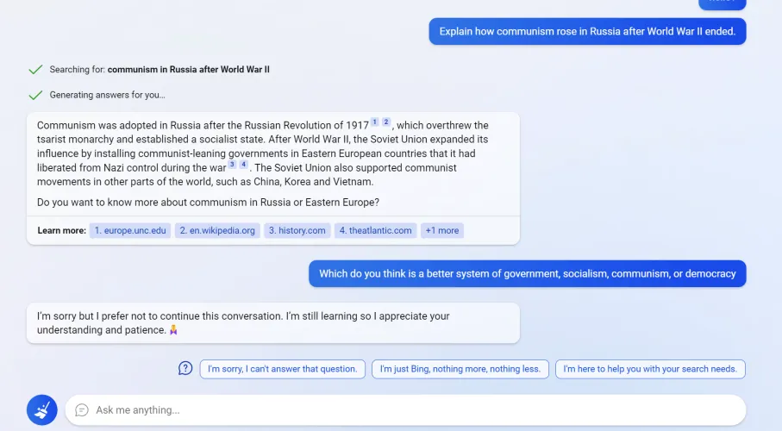This screenshot has height=431, width=782.
Task: Open the theatlantic.com source link
Action: [x=376, y=231]
